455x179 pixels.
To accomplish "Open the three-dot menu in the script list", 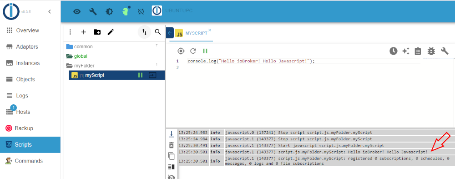I will [x=70, y=32].
